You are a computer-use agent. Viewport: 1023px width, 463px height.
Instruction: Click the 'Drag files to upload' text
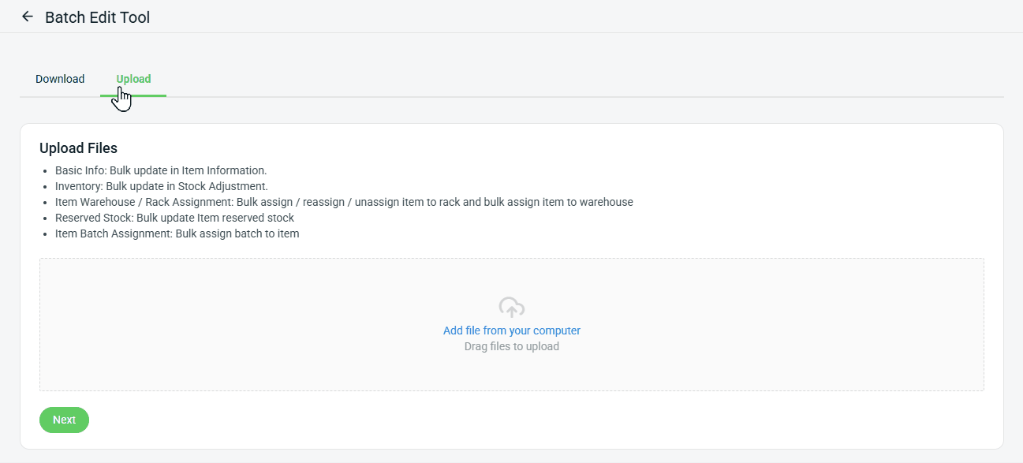[512, 346]
